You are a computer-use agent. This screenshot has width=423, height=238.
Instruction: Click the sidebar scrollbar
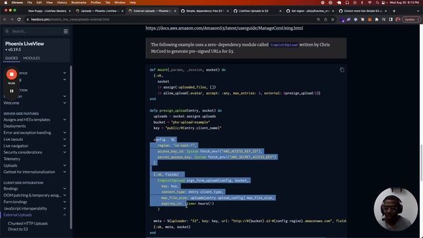[71, 147]
